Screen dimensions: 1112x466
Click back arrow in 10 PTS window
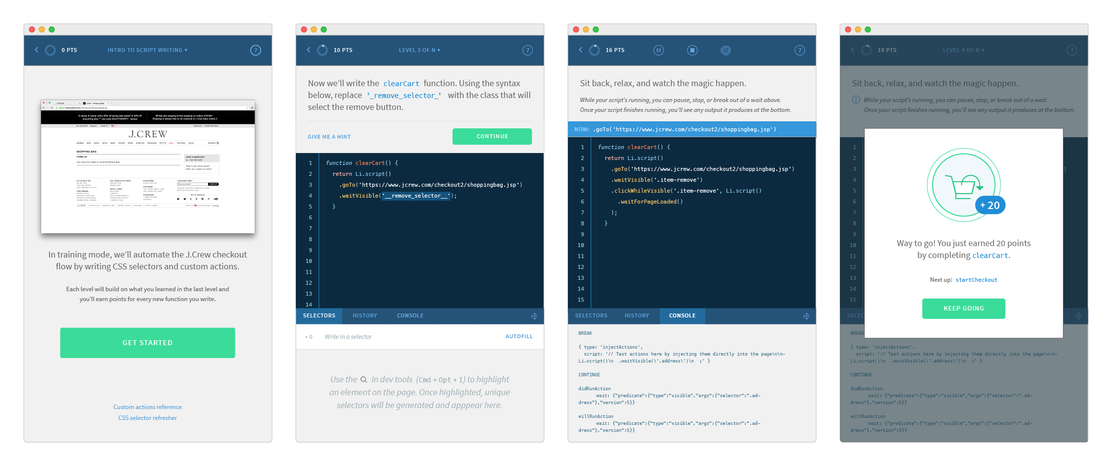(x=308, y=50)
